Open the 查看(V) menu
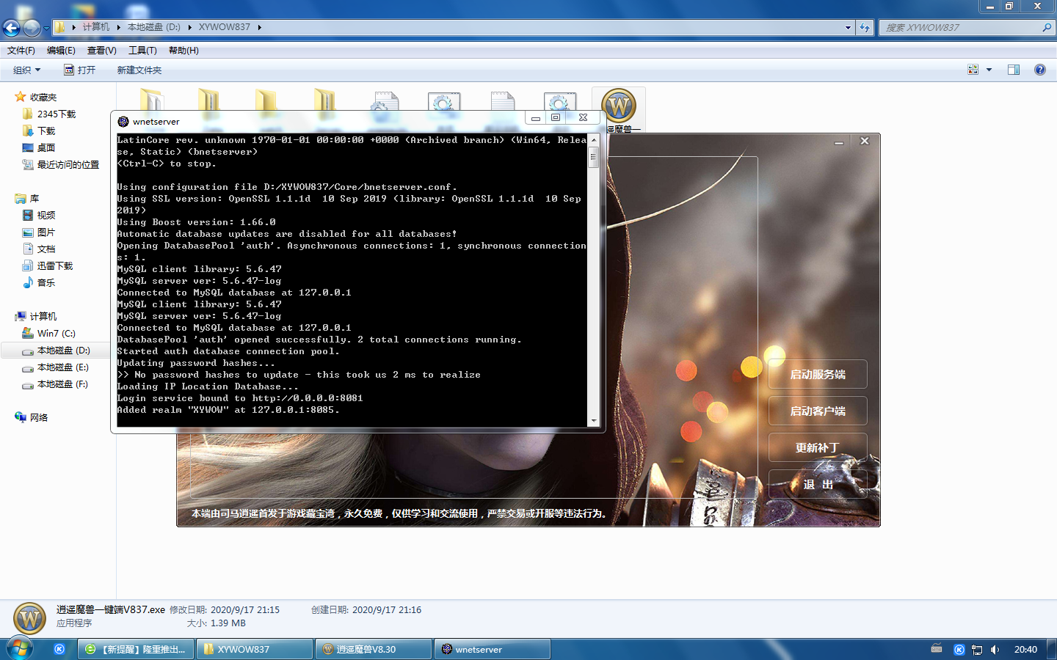 tap(101, 51)
